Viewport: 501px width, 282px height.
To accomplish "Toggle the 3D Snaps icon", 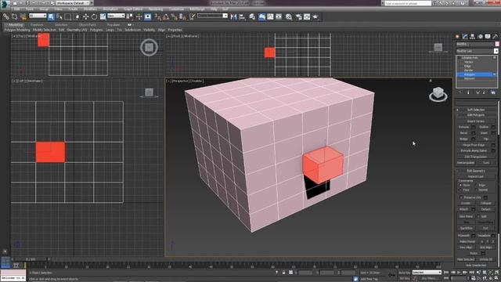I will click(x=157, y=16).
